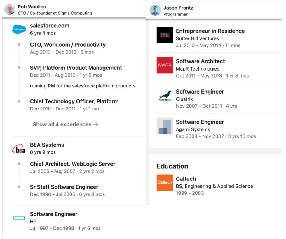286x239 pixels.
Task: Click 'Dec 1998 - Jul 2005 · 6 yrs 8 mos'
Action: tap(67, 194)
